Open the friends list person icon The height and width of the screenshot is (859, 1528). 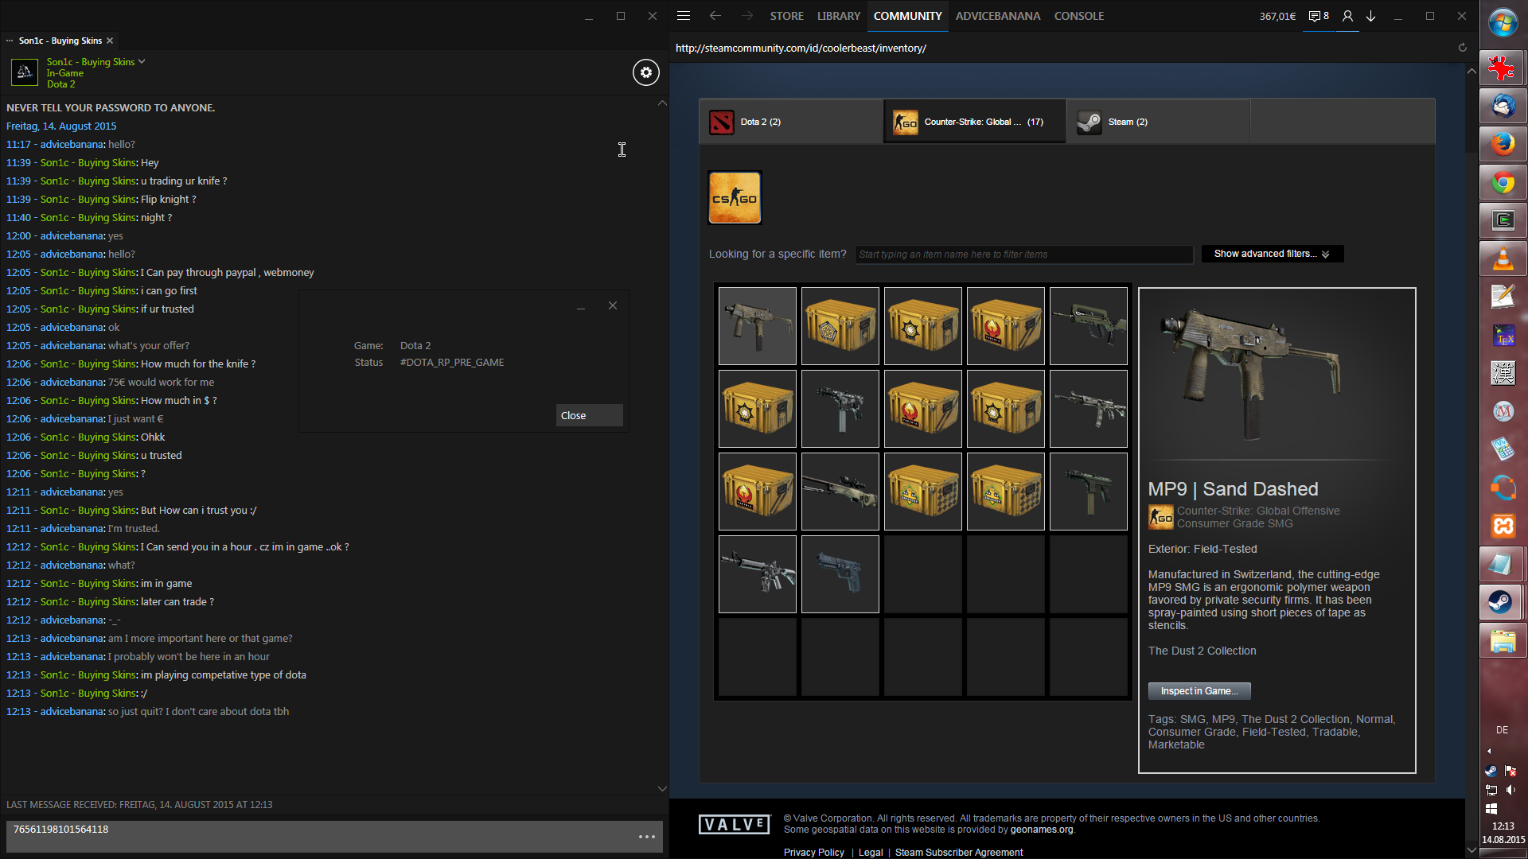coord(1347,16)
